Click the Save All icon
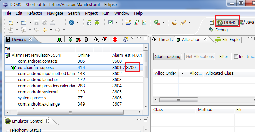The image size is (255, 132). coord(44,22)
